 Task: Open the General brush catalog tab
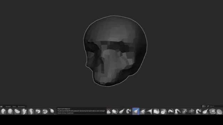coord(8,107)
